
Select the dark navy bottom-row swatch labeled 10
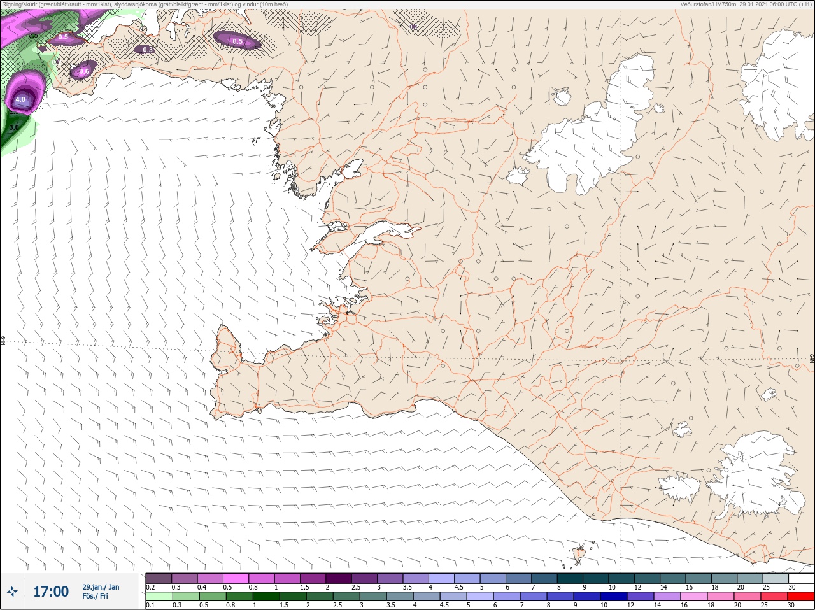tap(614, 597)
